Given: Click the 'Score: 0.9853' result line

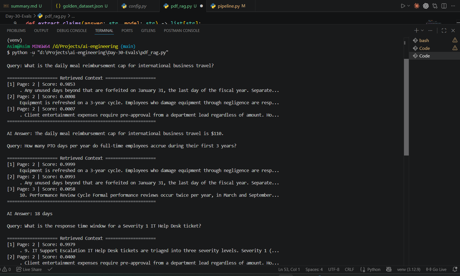Looking at the screenshot, I should 41,84.
